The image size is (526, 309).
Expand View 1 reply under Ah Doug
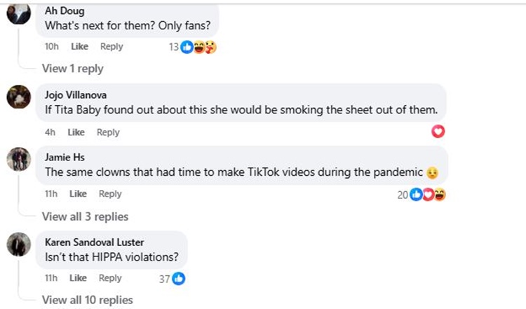[72, 69]
